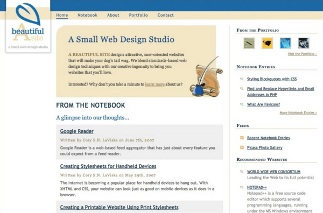Image resolution: width=323 pixels, height=213 pixels.
Task: Click the bullet icon beside What Are Favicons?
Action: pyautogui.click(x=242, y=104)
